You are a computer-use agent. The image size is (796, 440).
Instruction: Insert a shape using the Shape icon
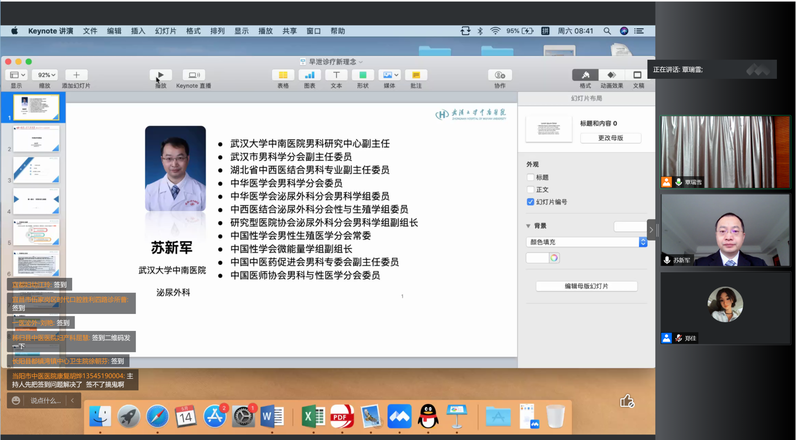363,75
